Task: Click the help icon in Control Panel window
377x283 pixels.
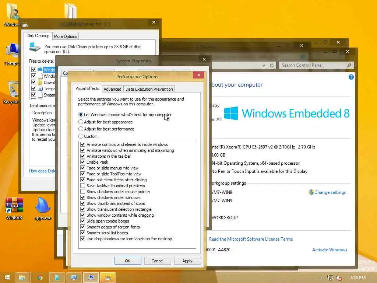Action: [x=351, y=77]
